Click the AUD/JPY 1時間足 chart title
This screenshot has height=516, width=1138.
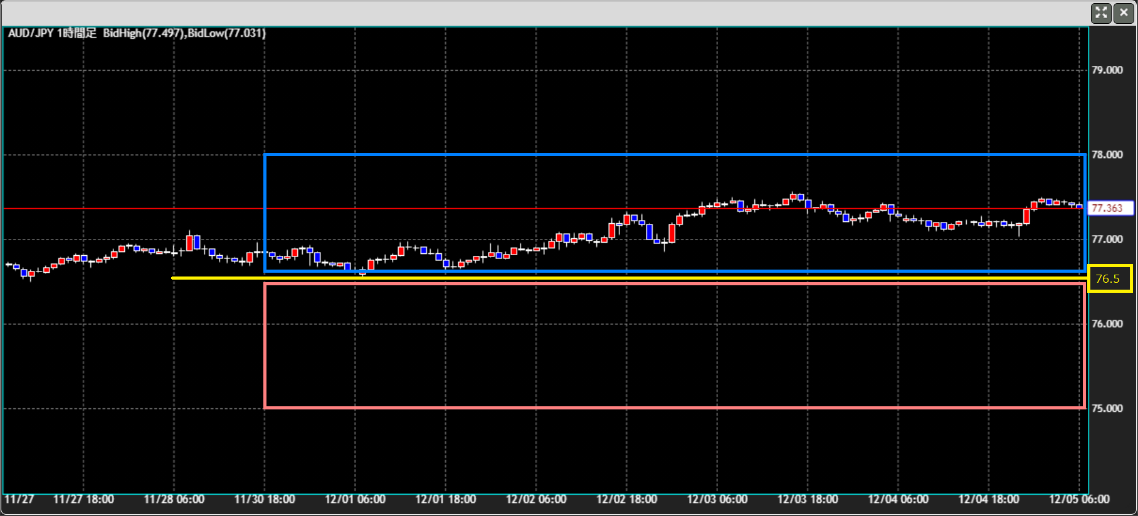click(52, 33)
